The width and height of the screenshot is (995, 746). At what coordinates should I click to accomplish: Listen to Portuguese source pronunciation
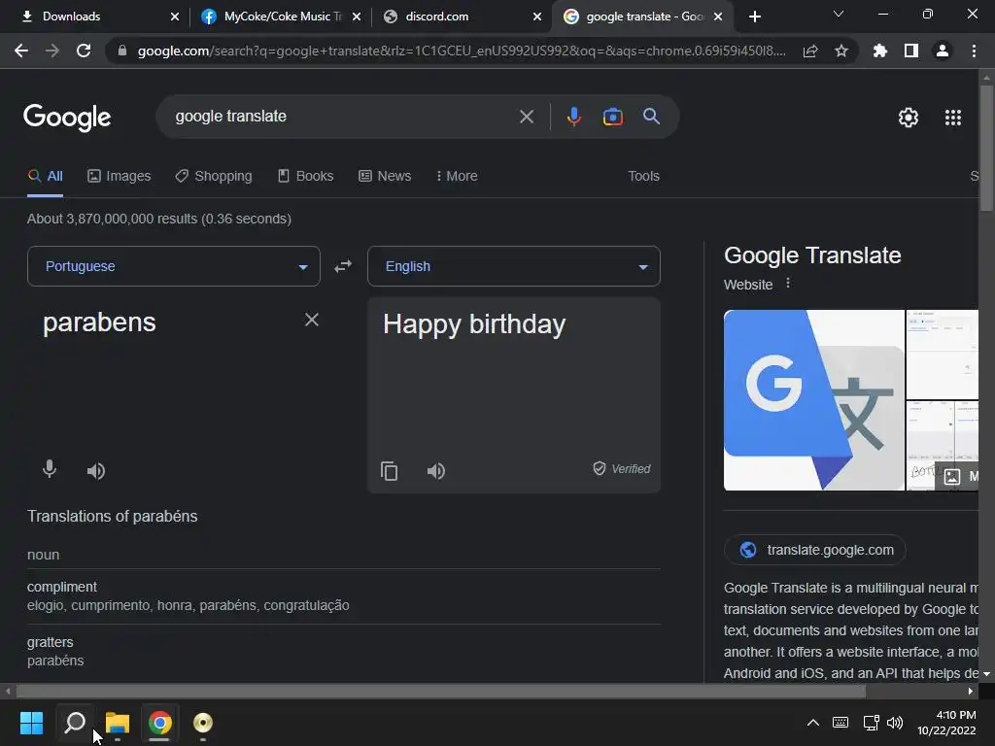[x=96, y=471]
